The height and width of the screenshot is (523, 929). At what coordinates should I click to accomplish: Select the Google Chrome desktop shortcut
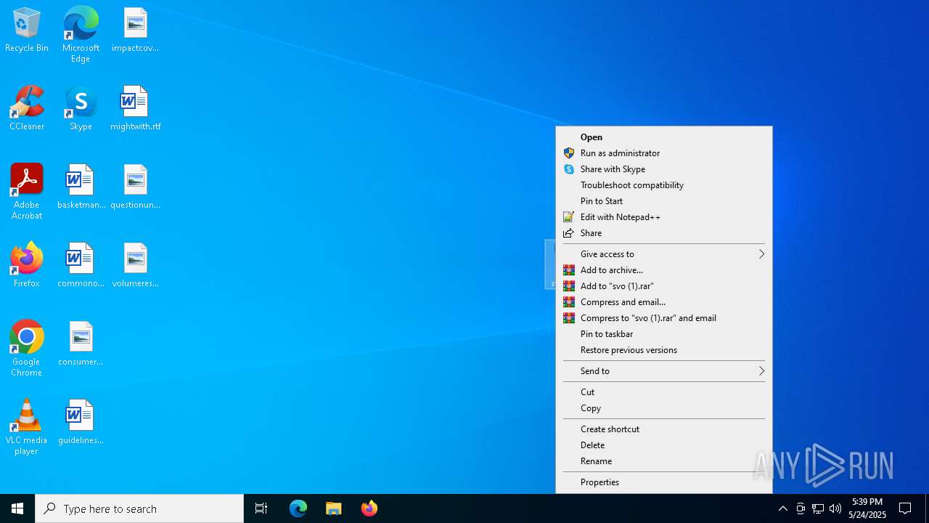(27, 349)
